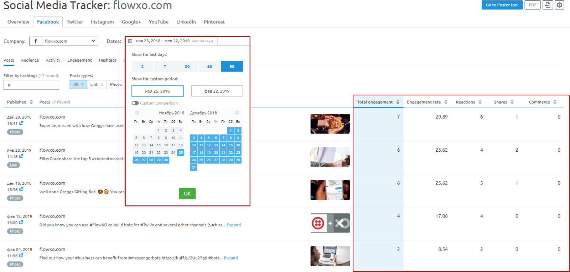Viewport: 570px width, 272px height.
Task: Switch to the Audience sub-tab
Action: click(30, 60)
